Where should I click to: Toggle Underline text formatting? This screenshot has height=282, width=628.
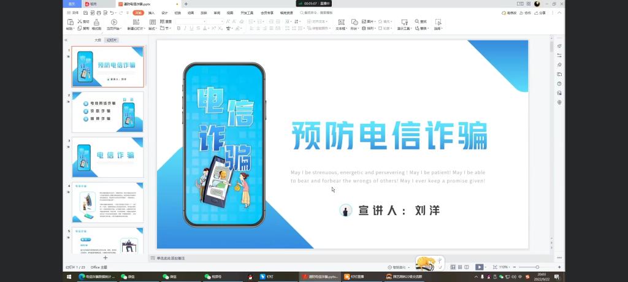(x=192, y=28)
